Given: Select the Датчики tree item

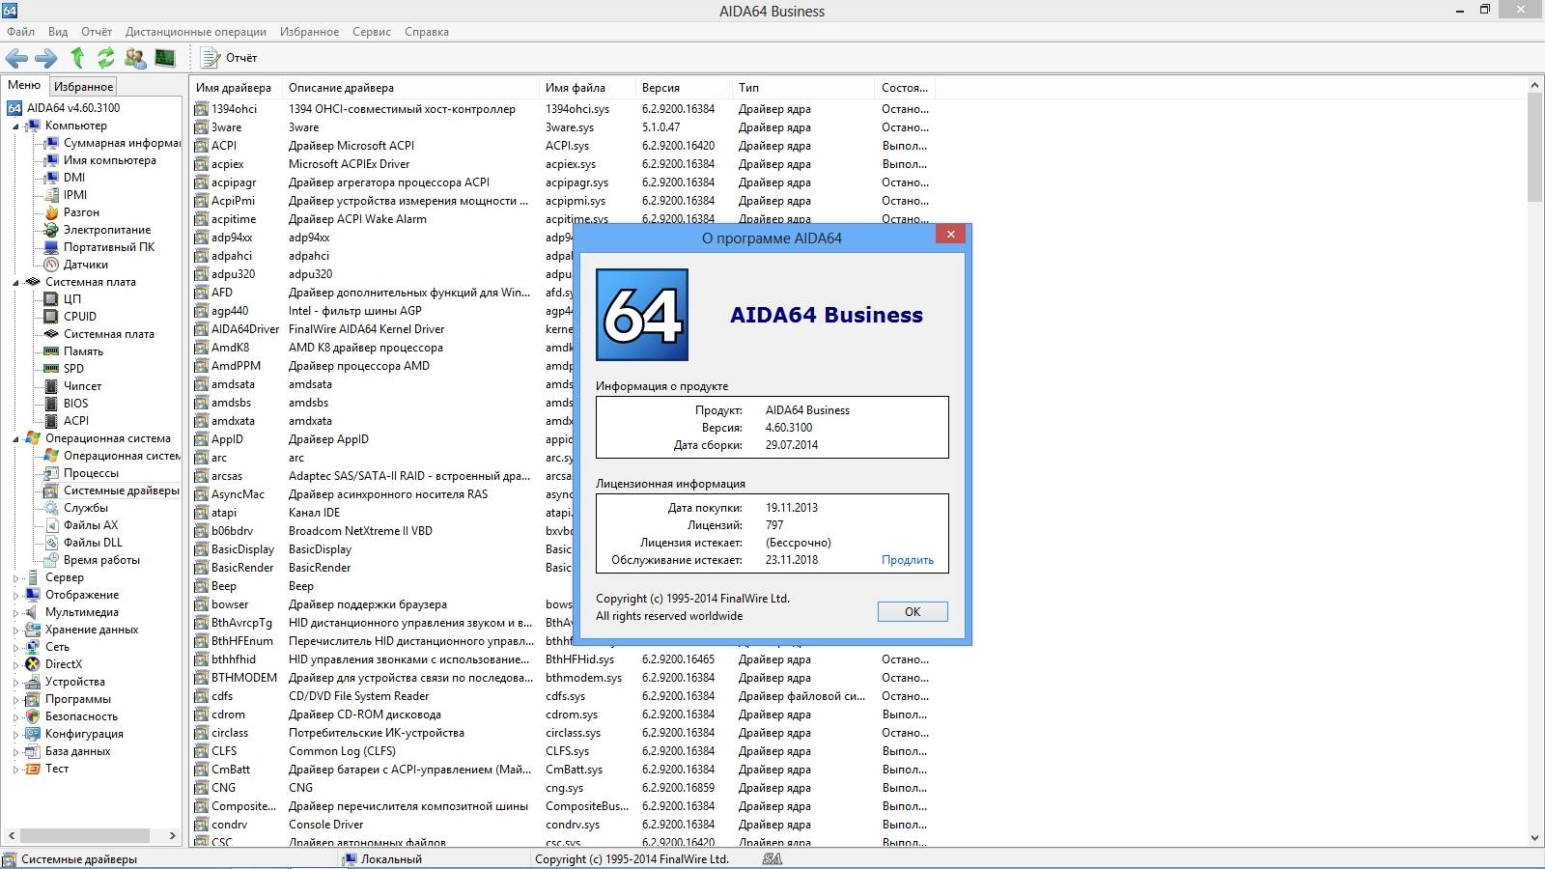Looking at the screenshot, I should (x=86, y=265).
